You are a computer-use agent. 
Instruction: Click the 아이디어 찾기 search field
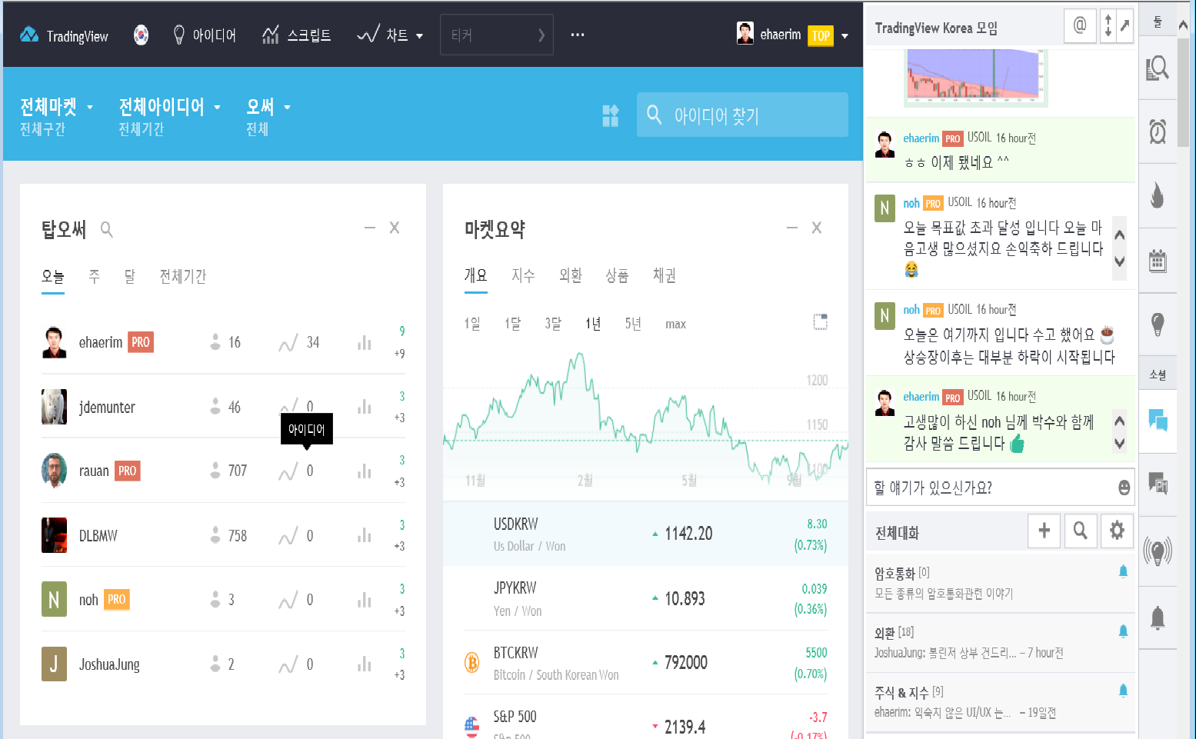click(x=742, y=115)
